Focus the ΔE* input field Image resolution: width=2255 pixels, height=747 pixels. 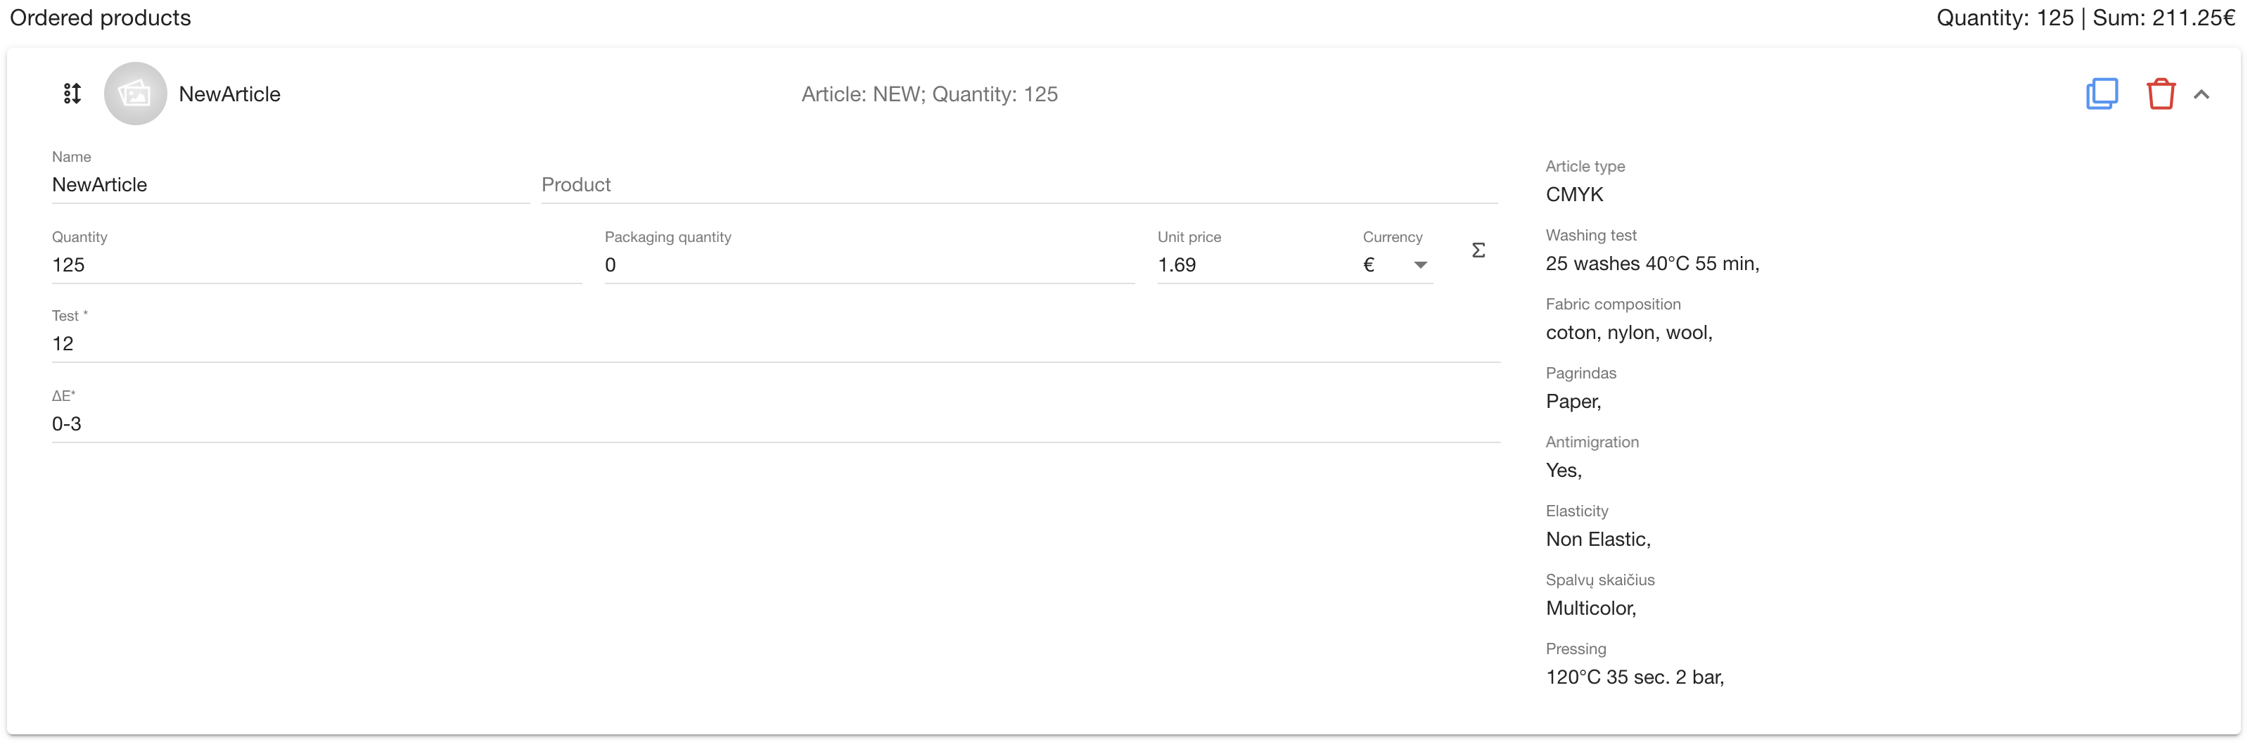(x=774, y=424)
